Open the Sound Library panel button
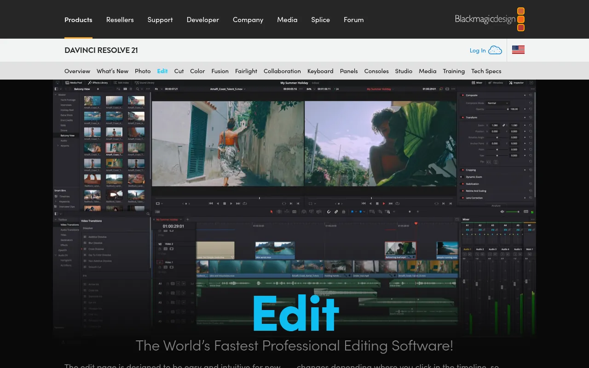 pyautogui.click(x=144, y=83)
